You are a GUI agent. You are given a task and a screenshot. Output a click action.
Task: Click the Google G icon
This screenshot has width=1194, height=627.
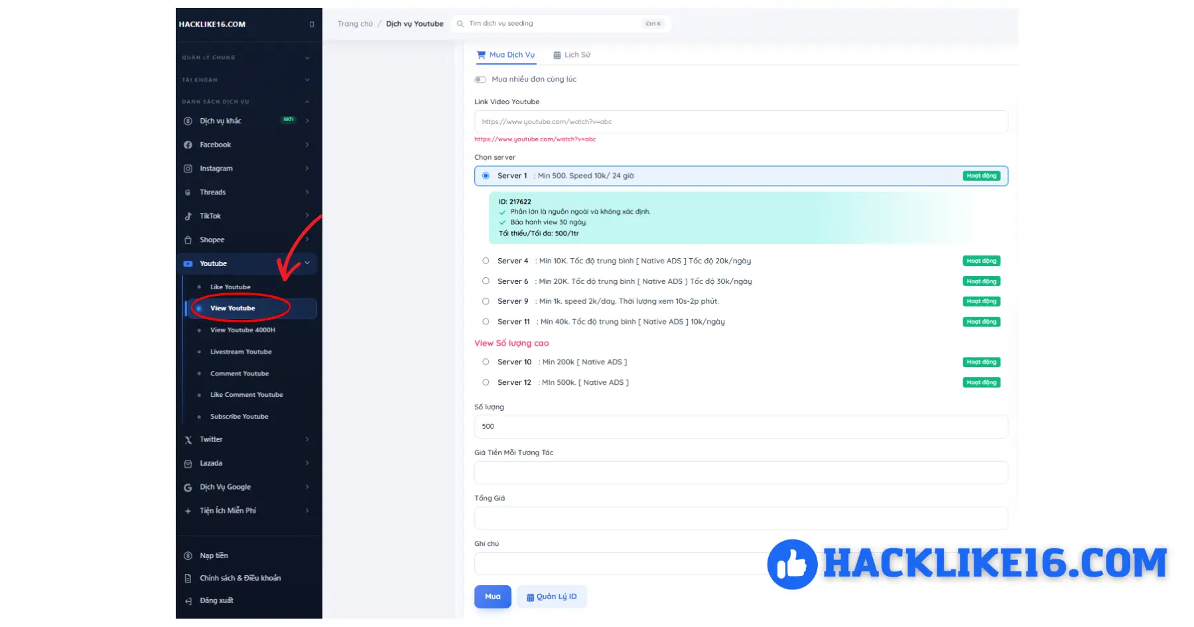(x=188, y=488)
